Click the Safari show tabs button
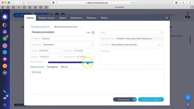Image resolution: width=194 pixels, height=109 pixels. click(190, 3)
